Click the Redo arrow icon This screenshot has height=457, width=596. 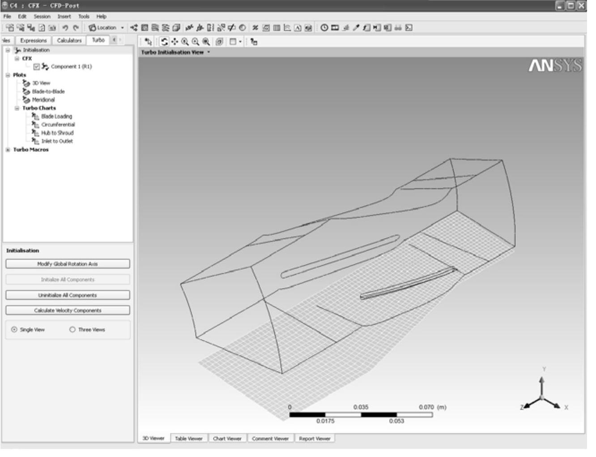click(76, 28)
